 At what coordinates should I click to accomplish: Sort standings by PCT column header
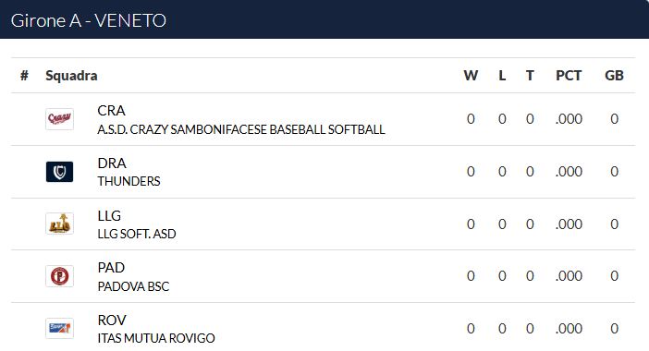coord(569,76)
